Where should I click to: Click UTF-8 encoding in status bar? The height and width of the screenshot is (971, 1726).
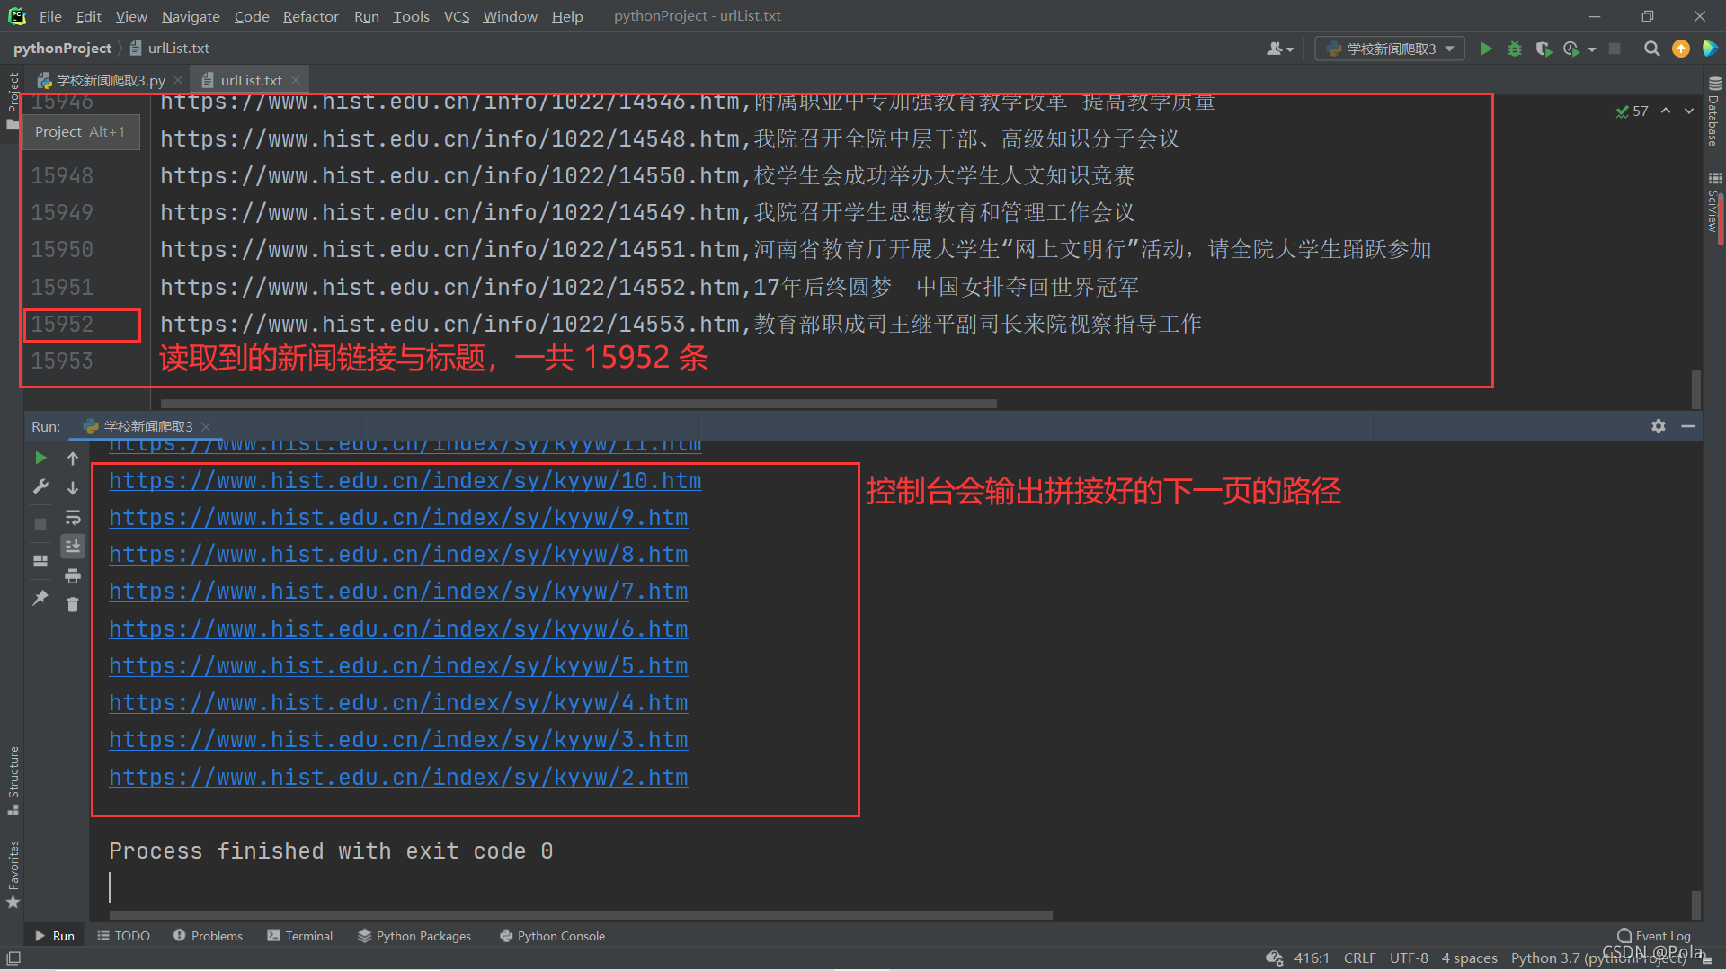[x=1408, y=958]
